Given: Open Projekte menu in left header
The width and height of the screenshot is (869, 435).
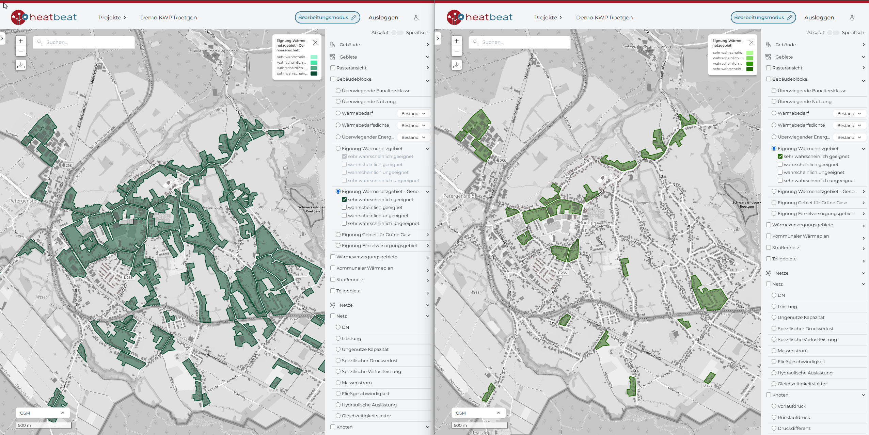Looking at the screenshot, I should pyautogui.click(x=112, y=18).
